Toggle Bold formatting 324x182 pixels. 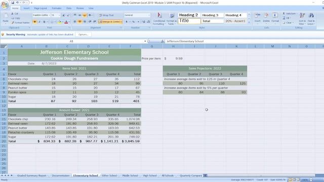click(x=34, y=22)
